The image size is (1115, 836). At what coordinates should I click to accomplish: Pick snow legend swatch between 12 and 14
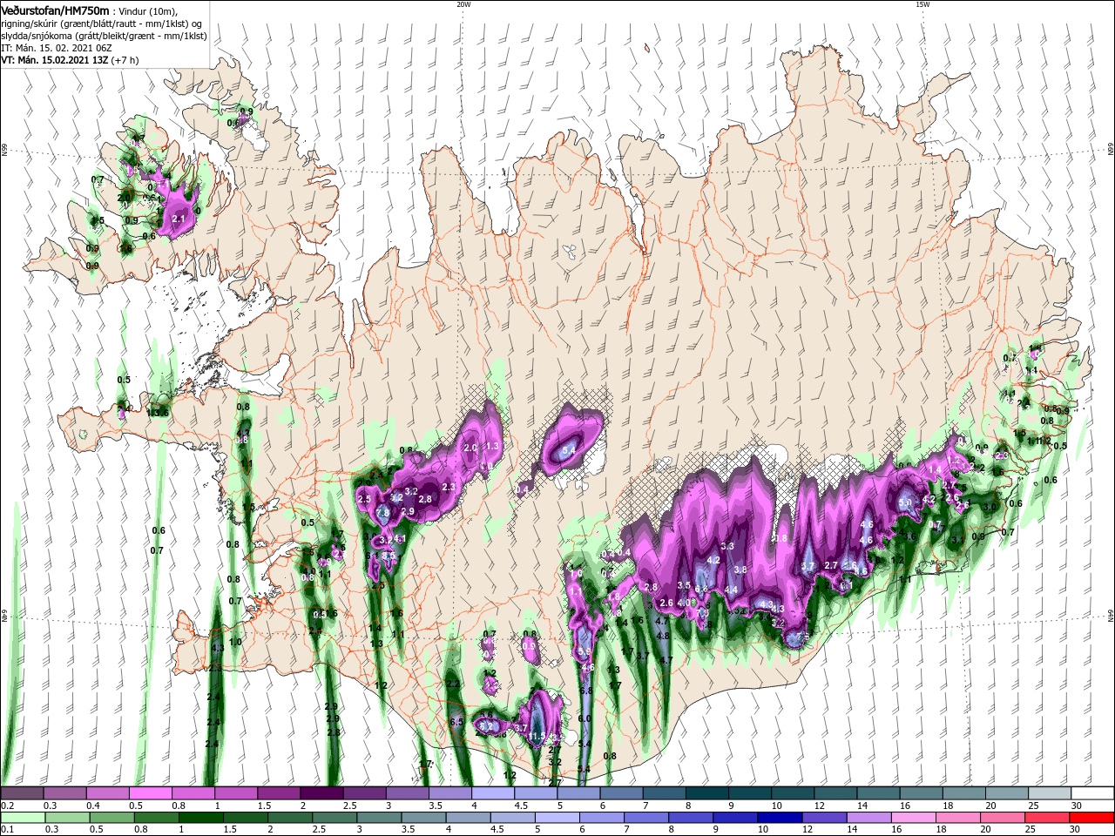pos(836,793)
